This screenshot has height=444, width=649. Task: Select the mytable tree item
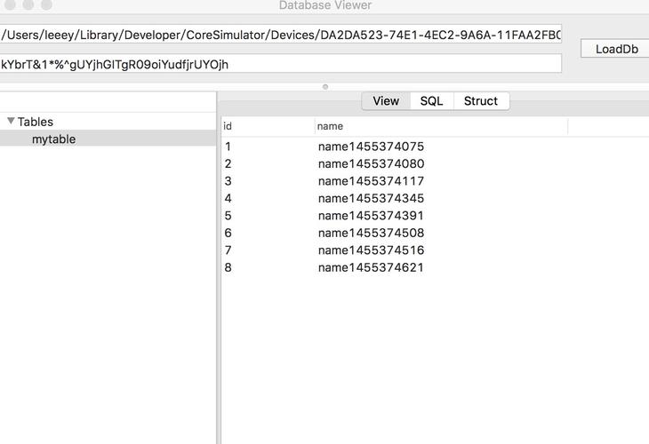coord(108,139)
